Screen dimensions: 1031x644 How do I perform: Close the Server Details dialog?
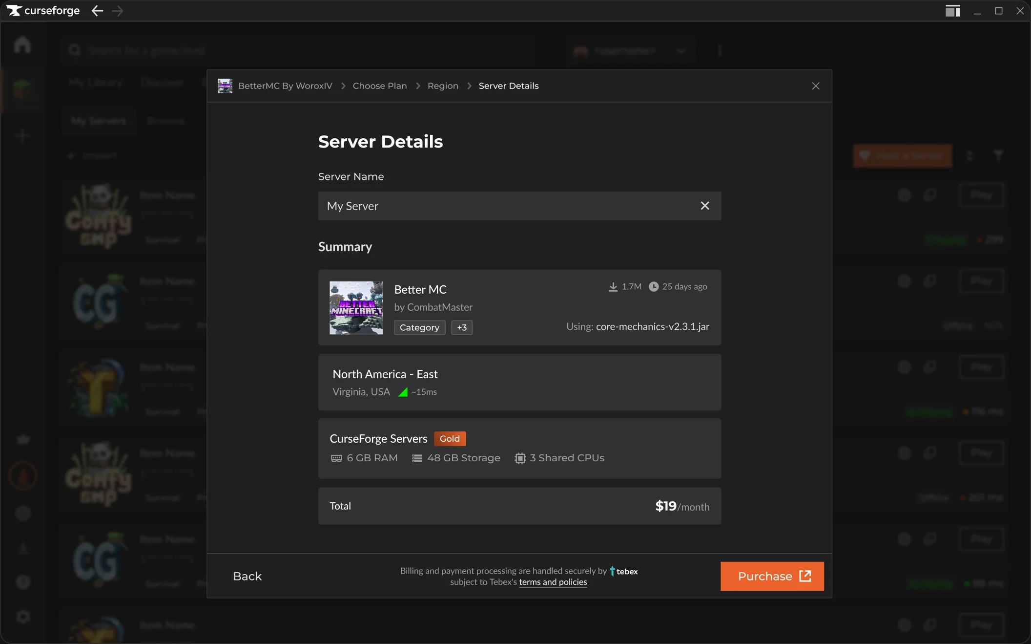click(x=816, y=86)
